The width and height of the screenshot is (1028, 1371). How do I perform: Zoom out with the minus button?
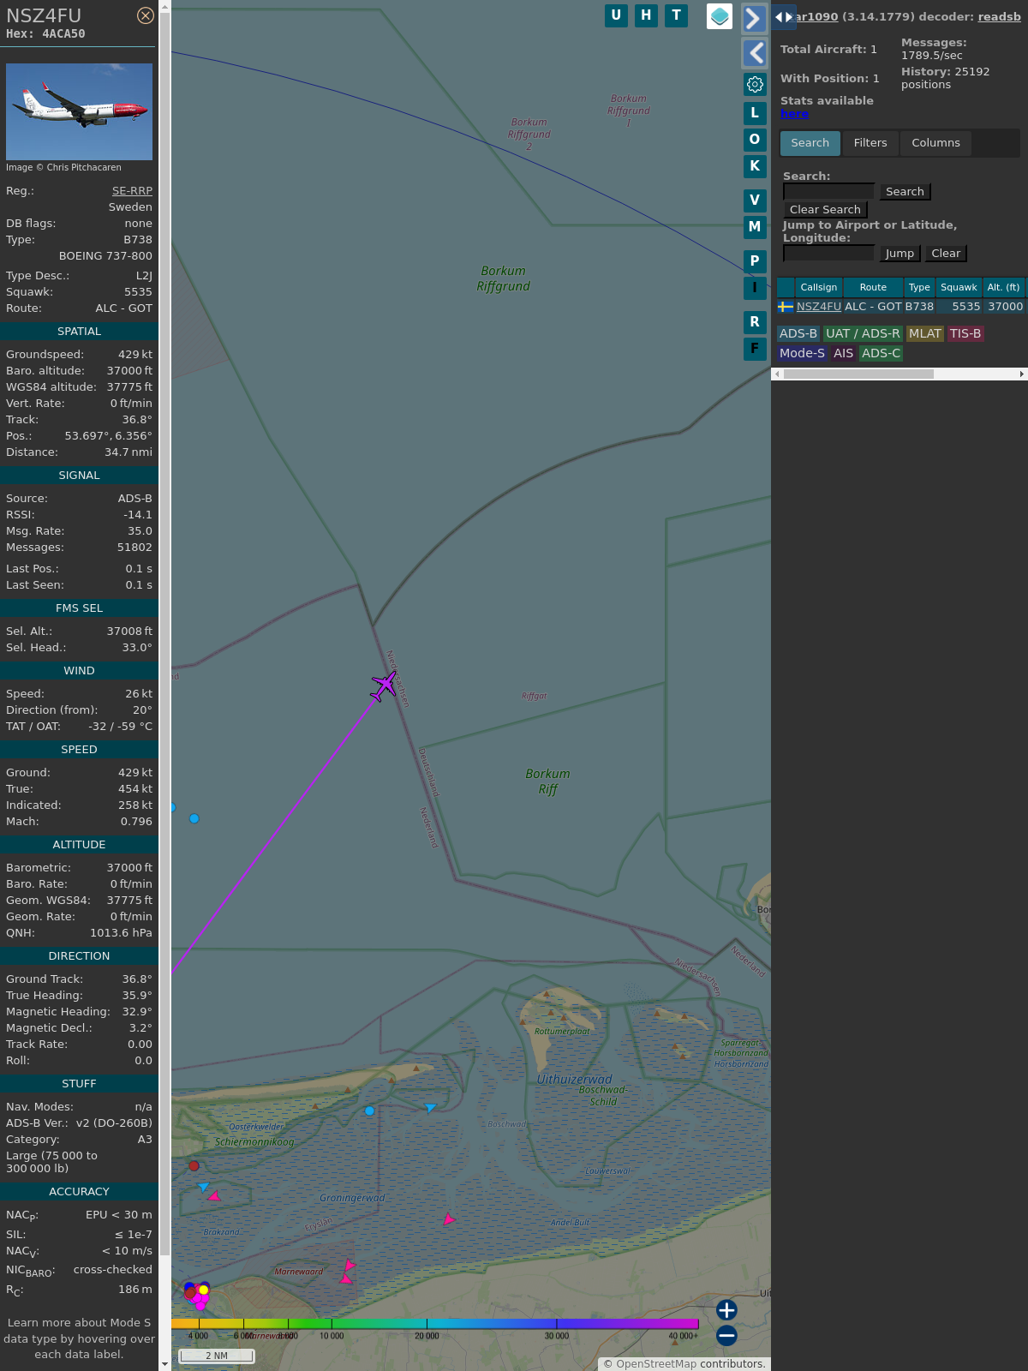point(726,1336)
